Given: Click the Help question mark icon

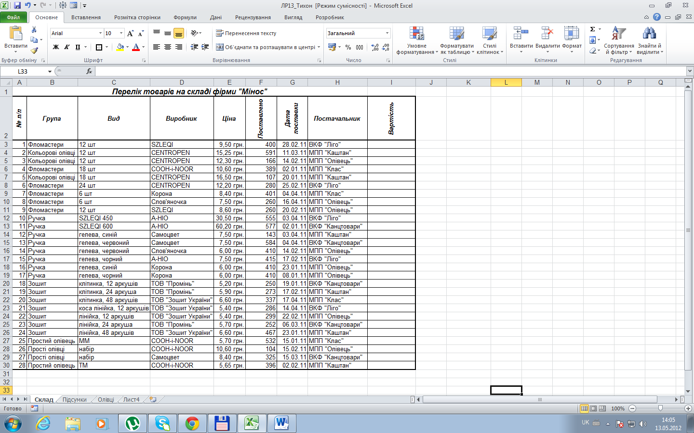Looking at the screenshot, I should (x=657, y=17).
